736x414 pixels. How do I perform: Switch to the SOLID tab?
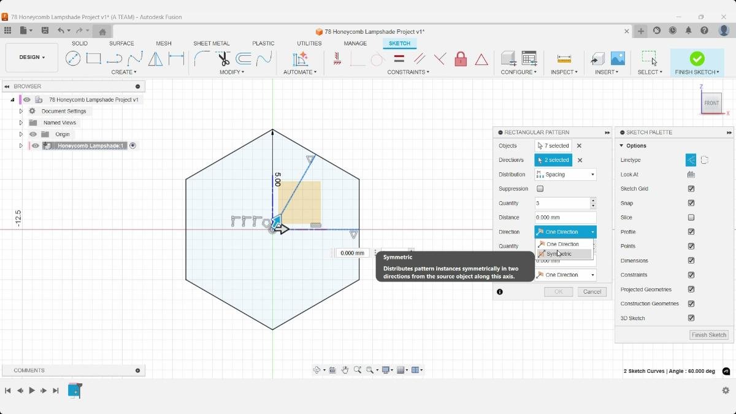pos(80,44)
